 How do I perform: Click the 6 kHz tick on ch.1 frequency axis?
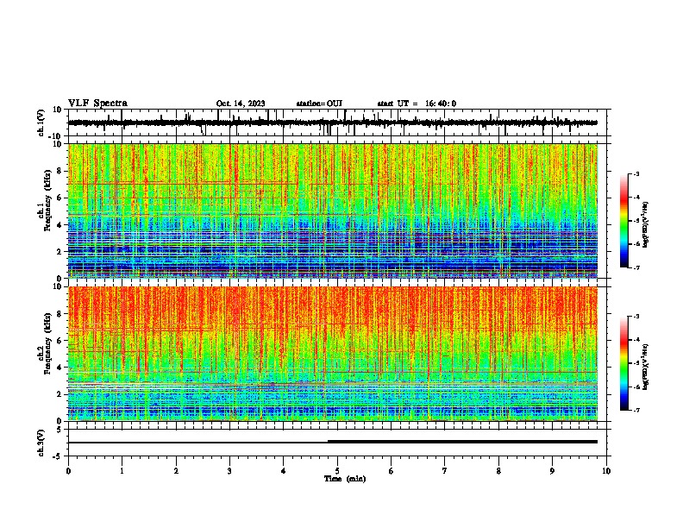click(x=60, y=198)
